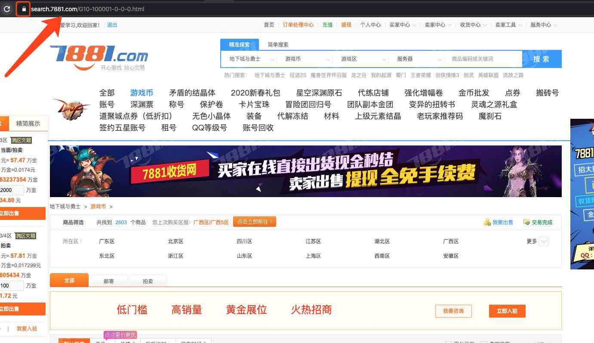Open the 游戏币 item type dropdown in search
This screenshot has height=343, width=594.
click(305, 59)
